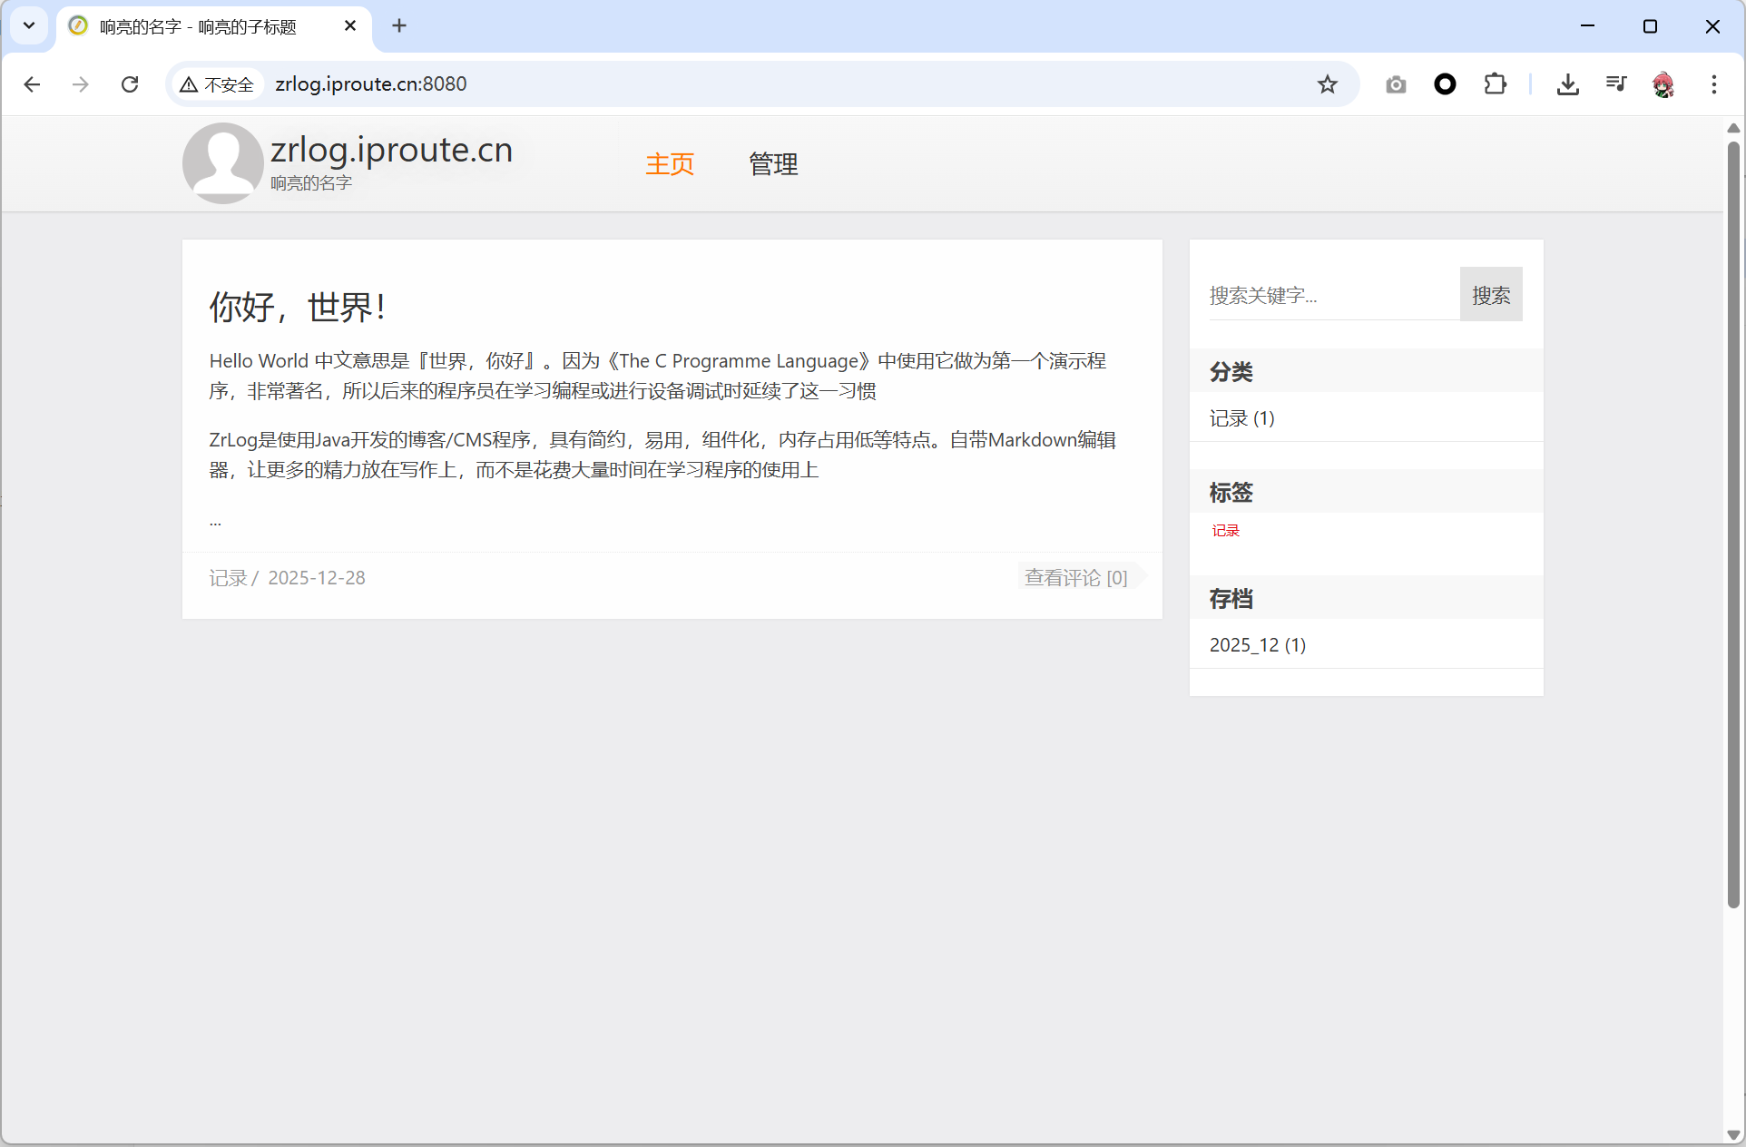The image size is (1746, 1147).
Task: Click the 查看评论 [0] link
Action: 1075,577
